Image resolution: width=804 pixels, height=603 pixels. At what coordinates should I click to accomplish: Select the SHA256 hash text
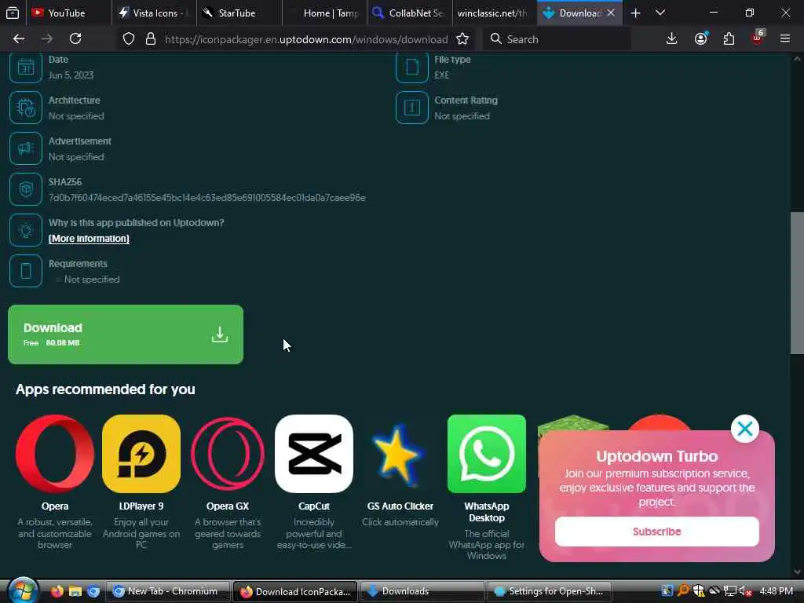[x=207, y=197]
